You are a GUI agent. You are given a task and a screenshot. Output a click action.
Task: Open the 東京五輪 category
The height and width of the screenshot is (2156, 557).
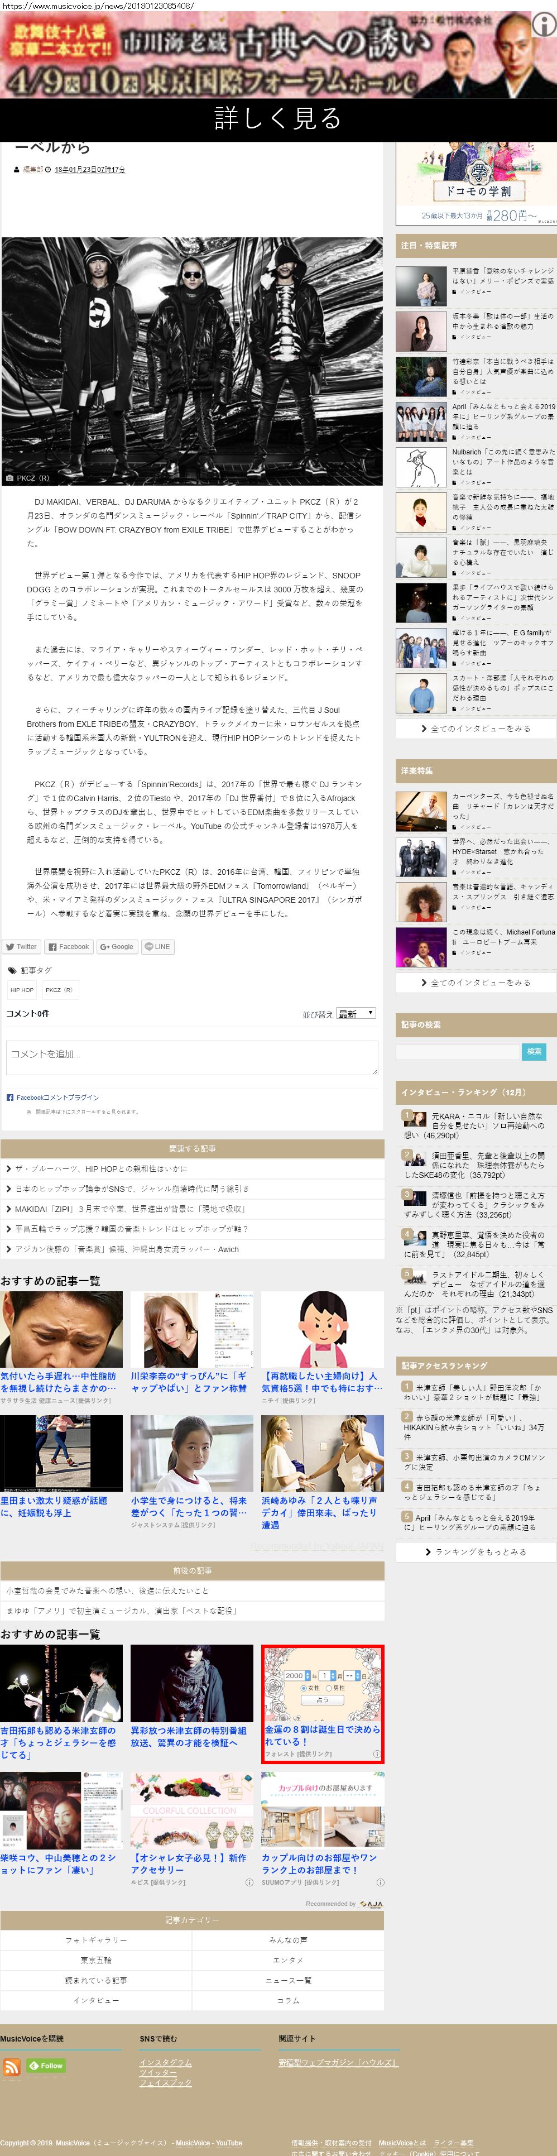coord(96,1960)
